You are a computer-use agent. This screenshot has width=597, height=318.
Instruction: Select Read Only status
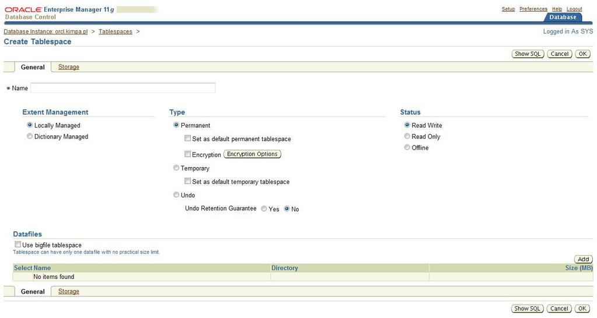pyautogui.click(x=407, y=136)
